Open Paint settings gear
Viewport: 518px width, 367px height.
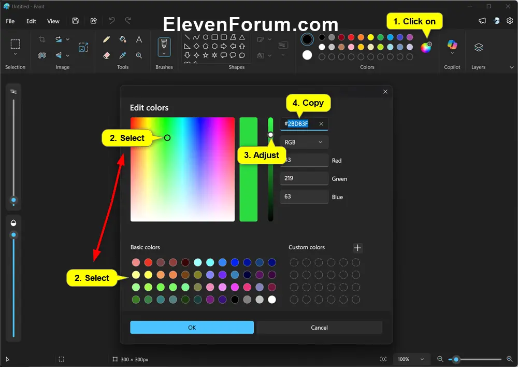click(x=510, y=21)
